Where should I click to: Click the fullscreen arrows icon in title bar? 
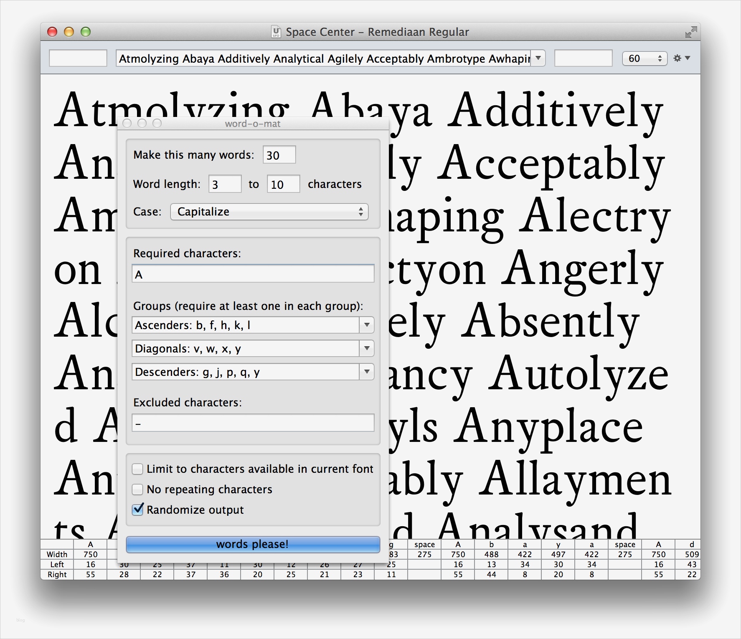tap(691, 32)
